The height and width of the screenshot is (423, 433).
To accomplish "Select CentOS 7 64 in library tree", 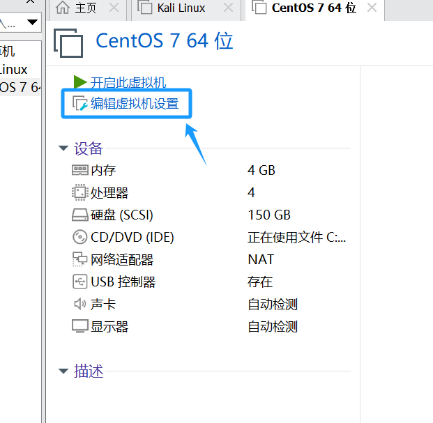I will (20, 87).
